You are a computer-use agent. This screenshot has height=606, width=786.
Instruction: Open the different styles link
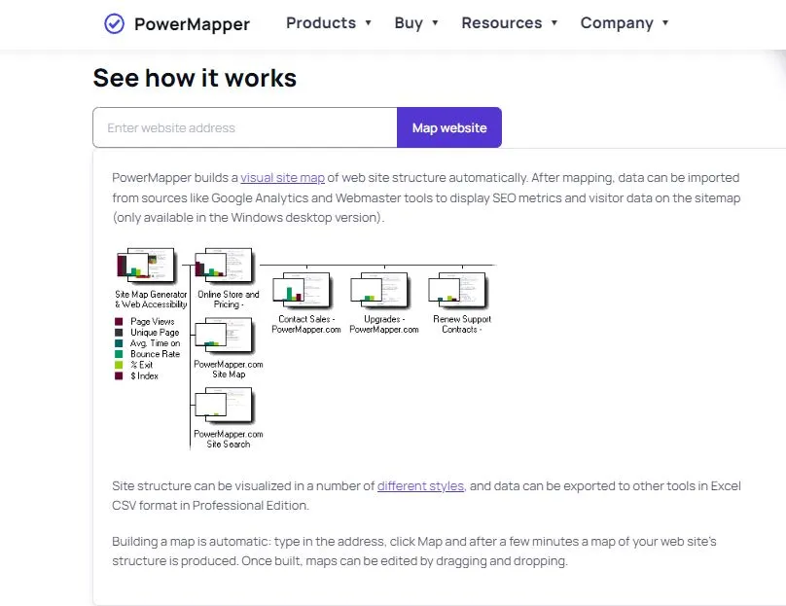click(420, 485)
